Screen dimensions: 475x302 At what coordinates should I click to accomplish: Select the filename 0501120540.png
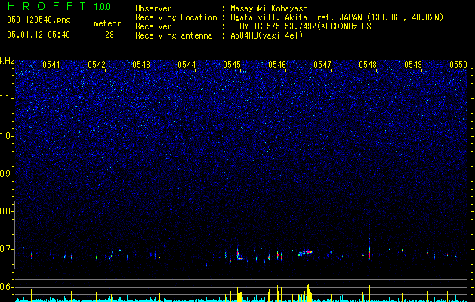point(39,20)
